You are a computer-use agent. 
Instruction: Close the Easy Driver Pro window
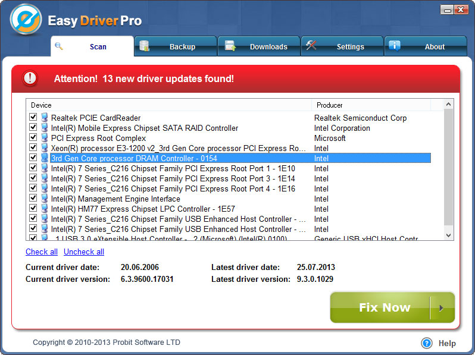pos(461,10)
